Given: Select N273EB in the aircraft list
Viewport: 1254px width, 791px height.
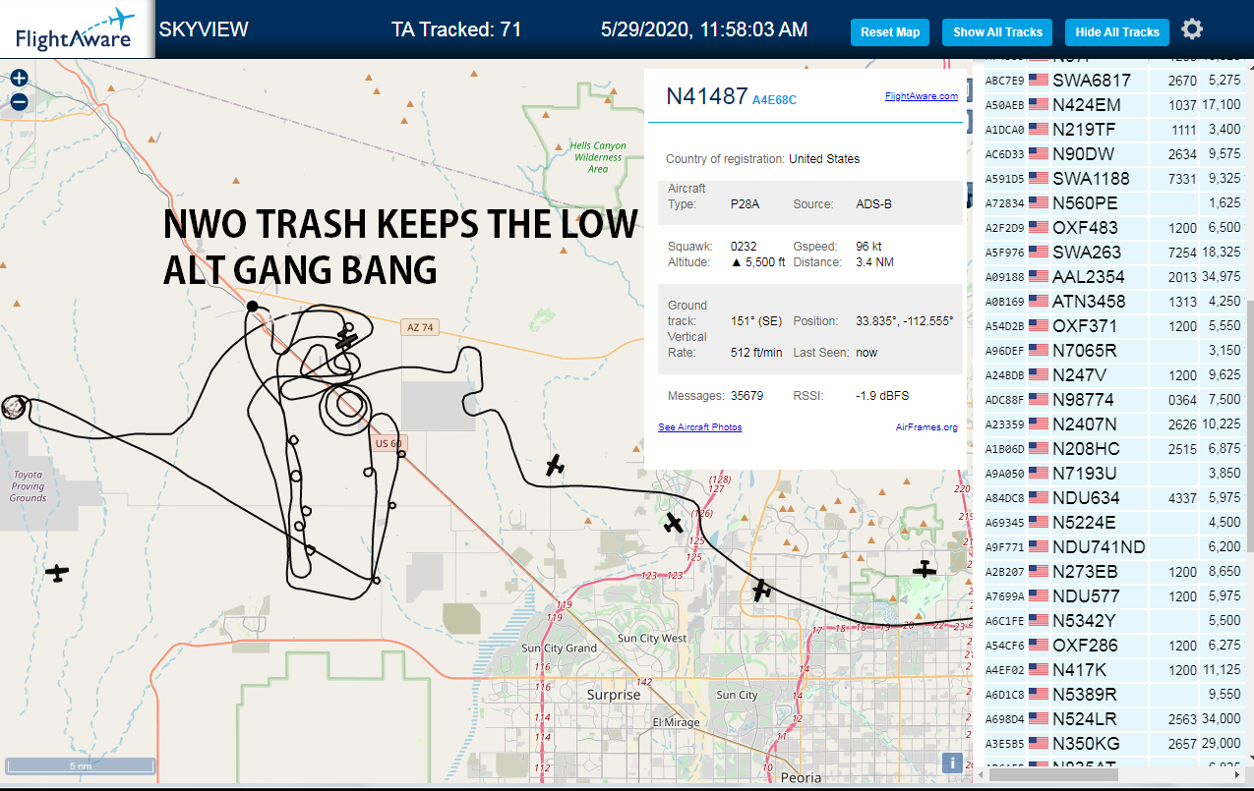Looking at the screenshot, I should [x=1114, y=572].
